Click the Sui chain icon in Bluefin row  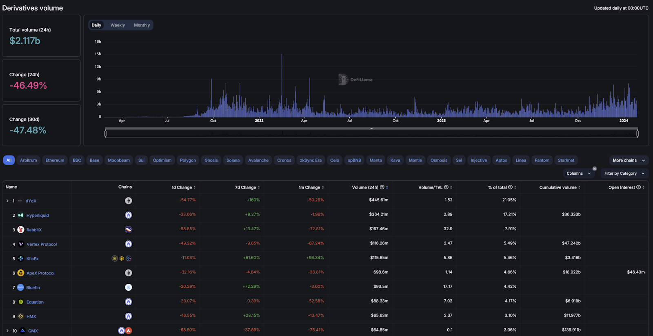tap(129, 287)
